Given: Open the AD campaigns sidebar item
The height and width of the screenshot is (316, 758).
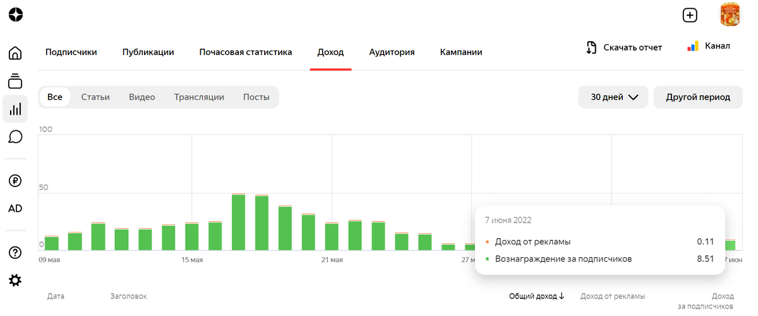Looking at the screenshot, I should point(15,209).
